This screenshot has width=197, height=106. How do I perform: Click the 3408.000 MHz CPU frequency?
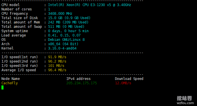[x=60, y=14]
